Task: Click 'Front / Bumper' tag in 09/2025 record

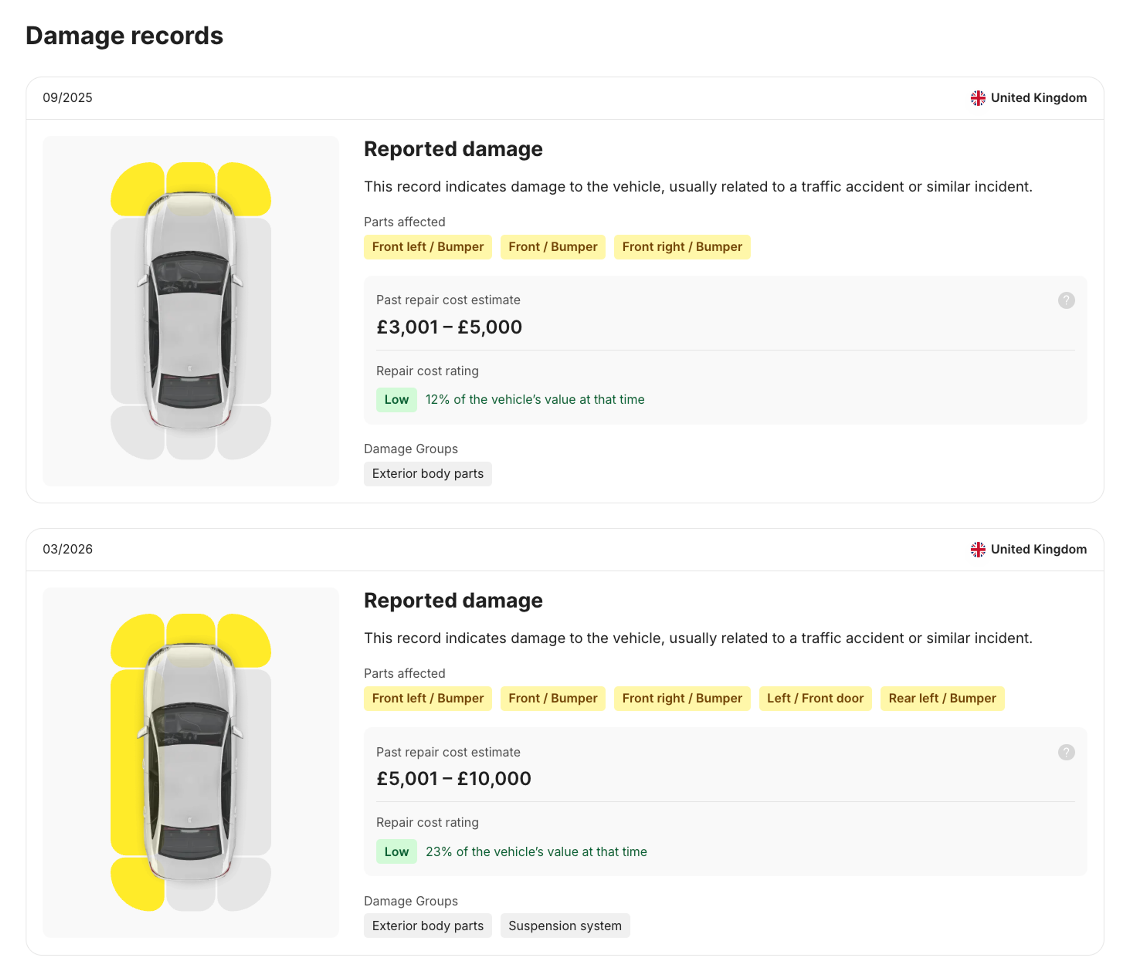Action: (553, 247)
